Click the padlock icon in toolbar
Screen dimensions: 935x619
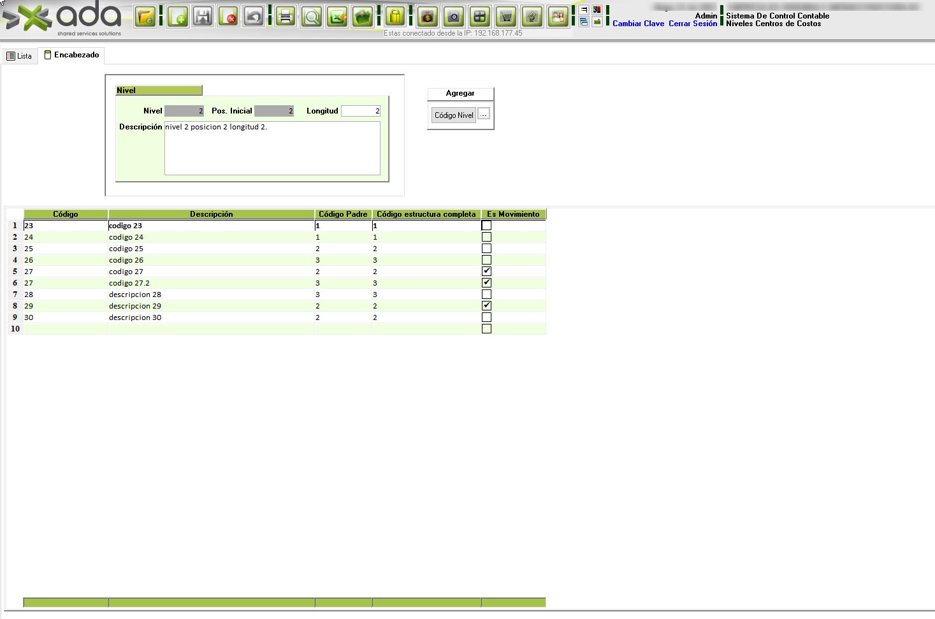tap(395, 17)
